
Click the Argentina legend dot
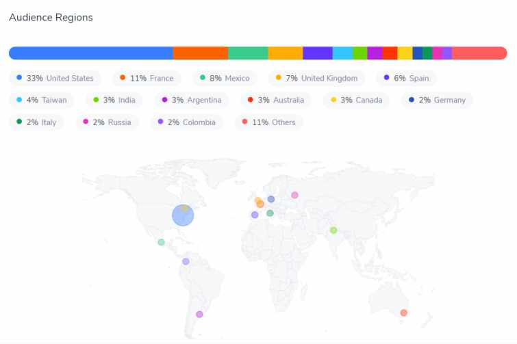pyautogui.click(x=164, y=99)
